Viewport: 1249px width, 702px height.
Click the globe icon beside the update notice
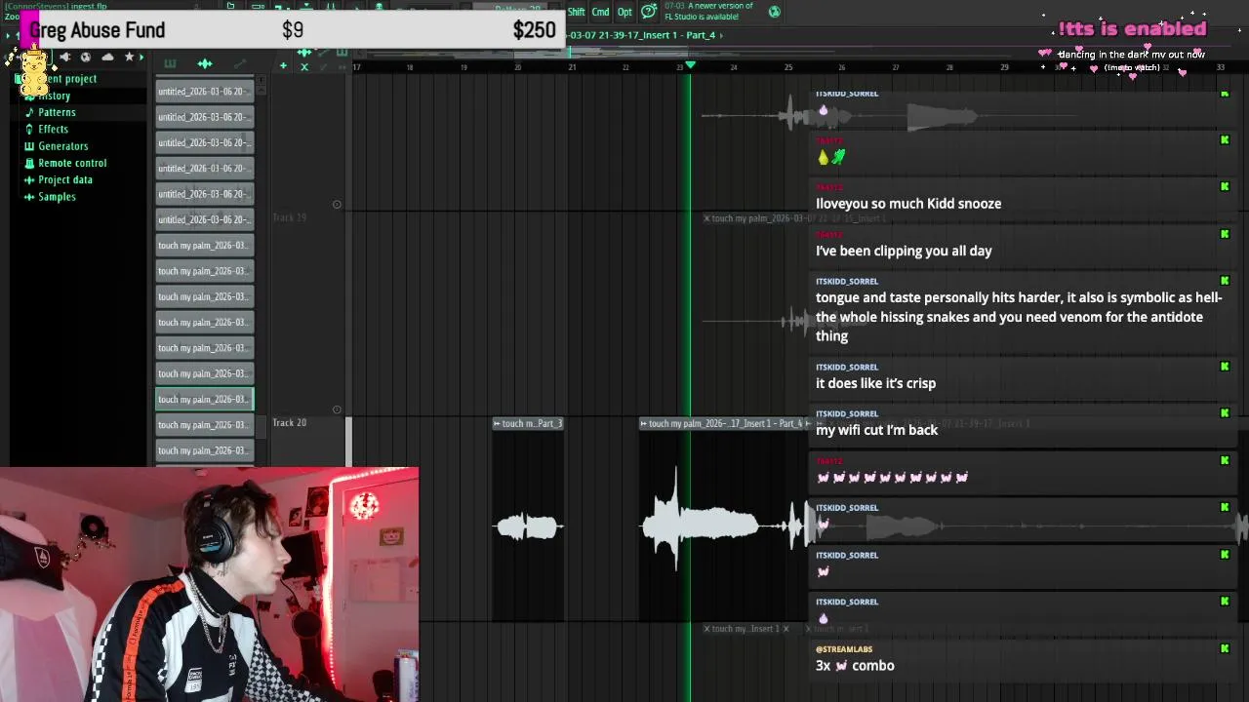click(x=775, y=12)
